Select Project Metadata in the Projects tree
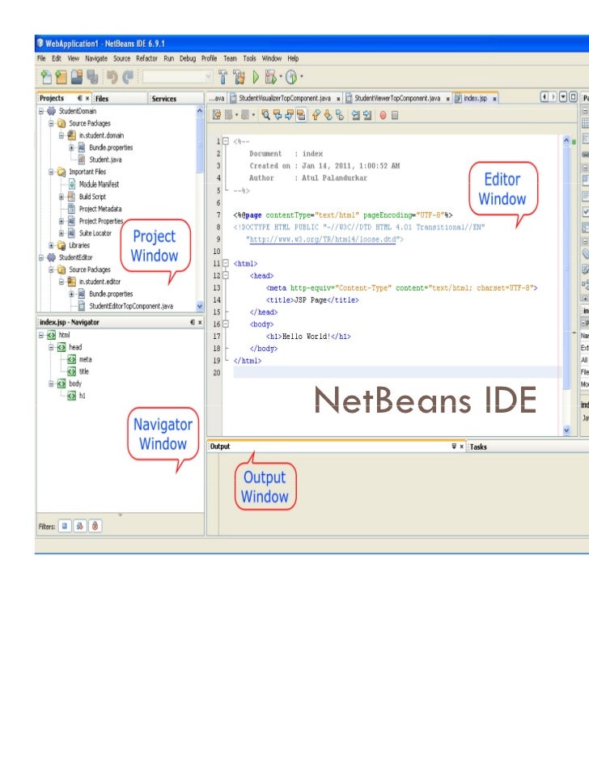Screen dimensions: 589x763 (x=100, y=209)
